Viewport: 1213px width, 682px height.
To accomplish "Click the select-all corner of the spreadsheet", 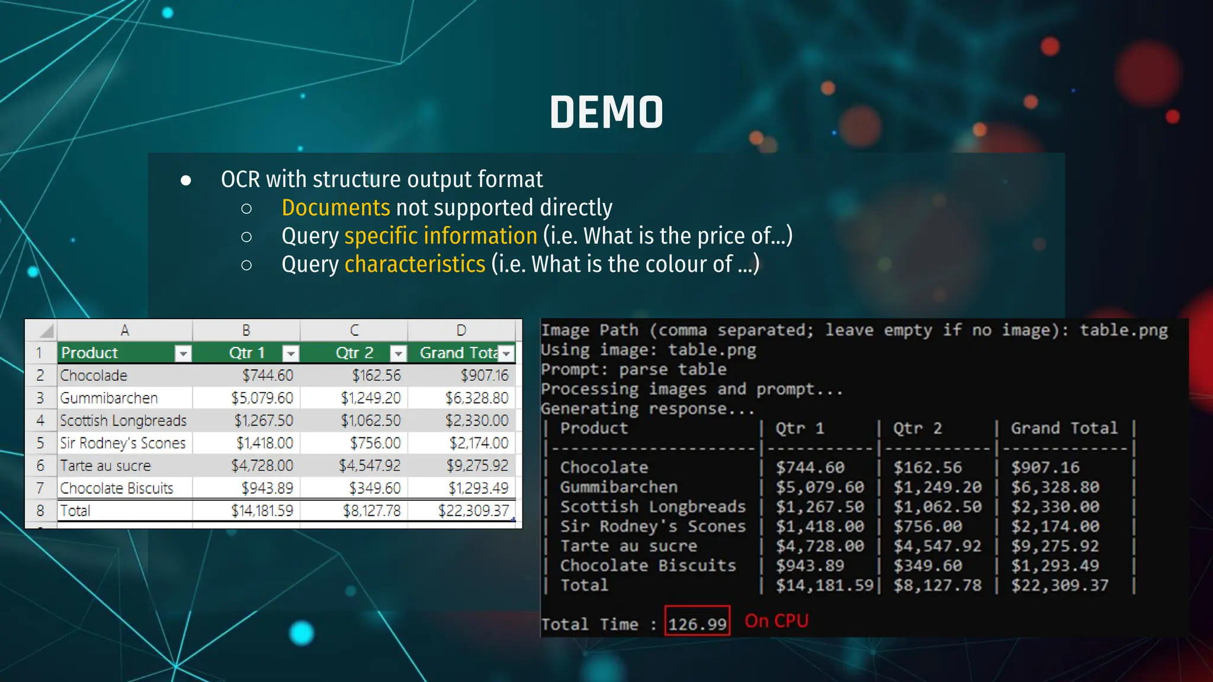I will (x=41, y=330).
